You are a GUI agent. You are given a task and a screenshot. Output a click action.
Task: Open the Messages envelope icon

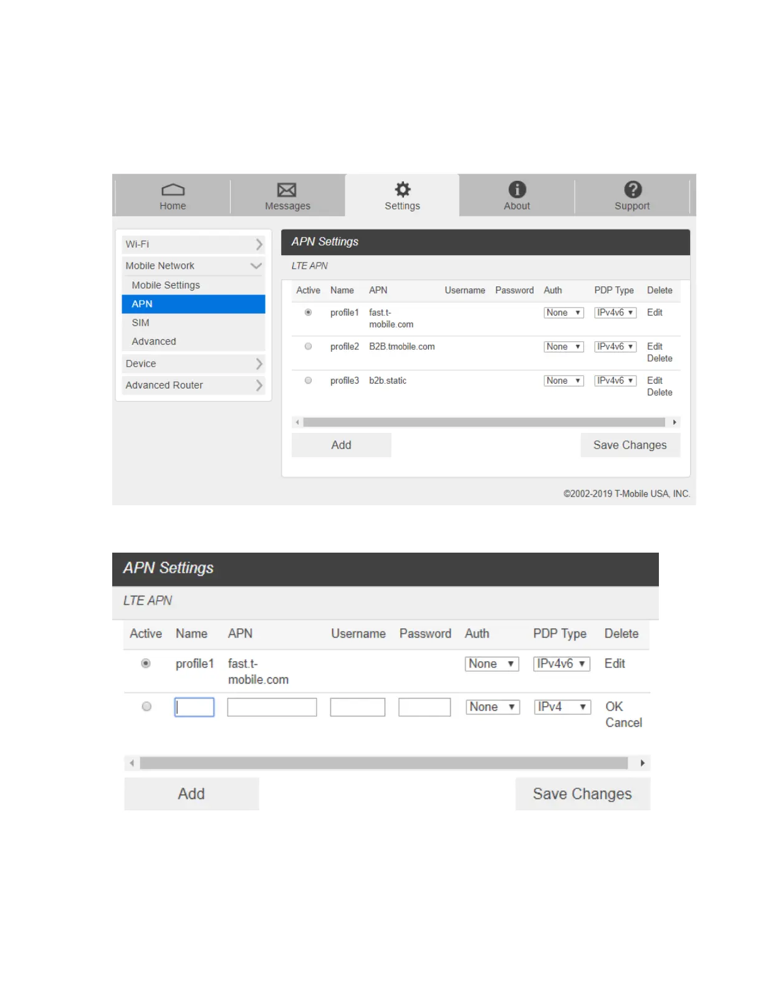click(x=287, y=190)
